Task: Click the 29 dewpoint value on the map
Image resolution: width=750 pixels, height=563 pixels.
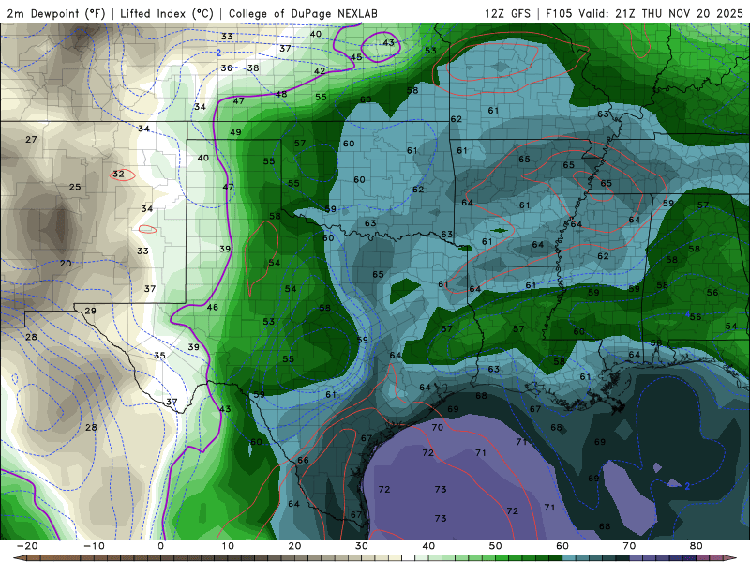Action: coord(90,311)
